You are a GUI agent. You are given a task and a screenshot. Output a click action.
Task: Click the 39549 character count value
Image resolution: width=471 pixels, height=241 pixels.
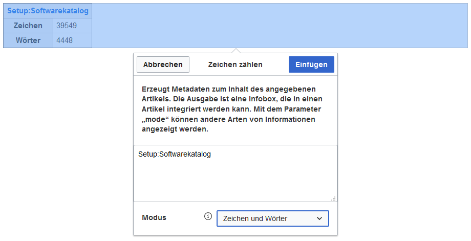(67, 26)
